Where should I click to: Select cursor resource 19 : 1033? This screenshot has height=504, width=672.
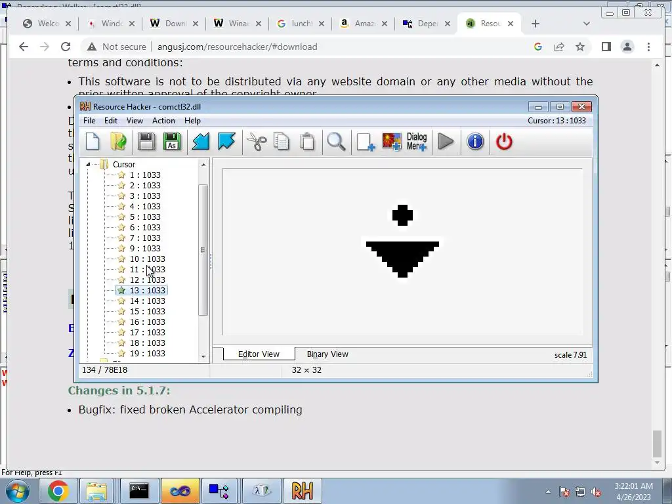(x=147, y=354)
